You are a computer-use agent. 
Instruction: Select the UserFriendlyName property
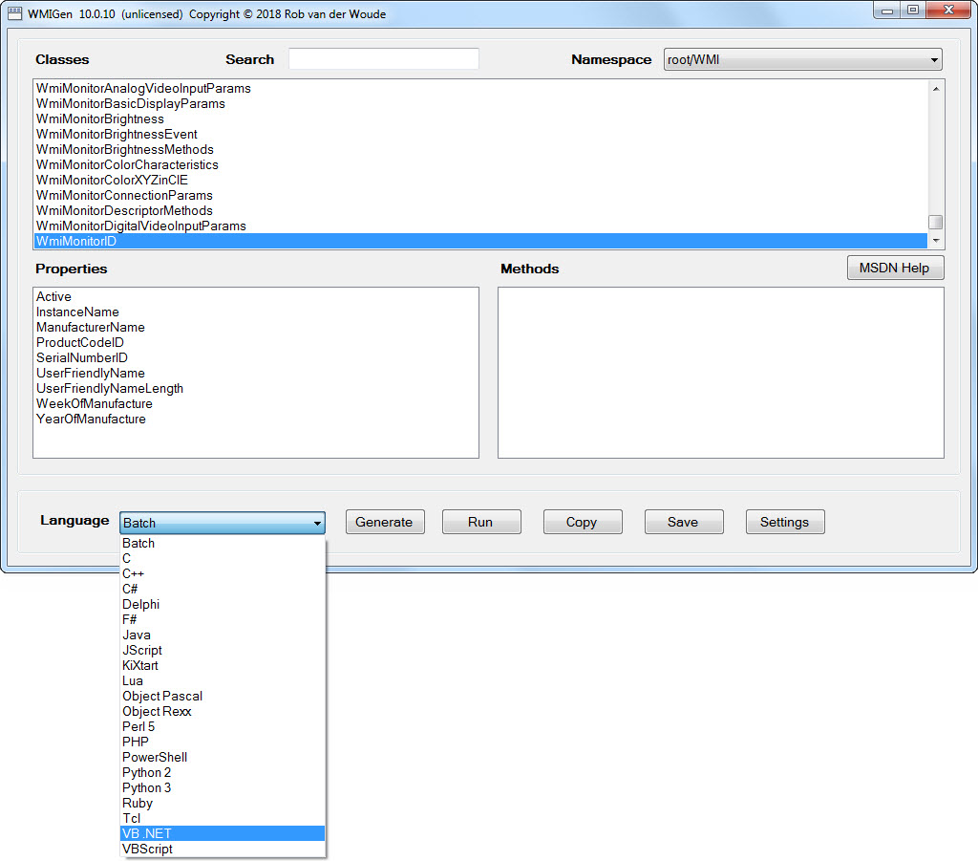tap(91, 373)
